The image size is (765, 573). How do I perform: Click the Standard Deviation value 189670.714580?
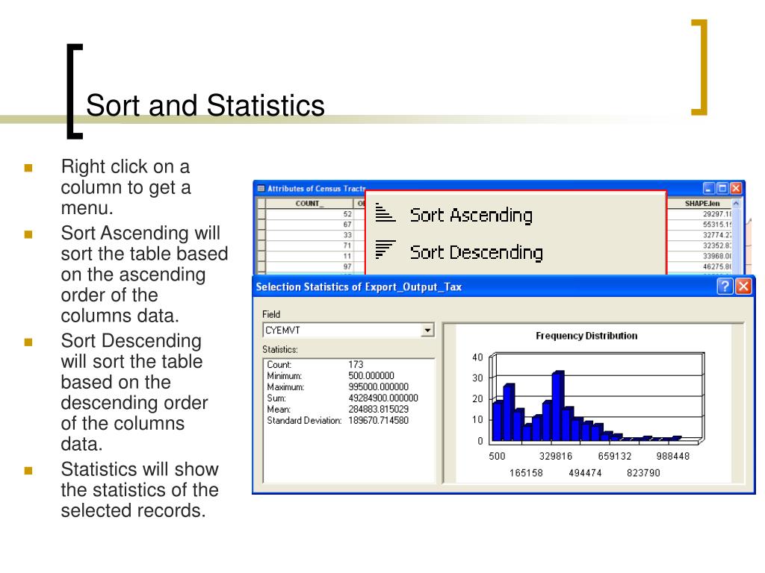(379, 421)
